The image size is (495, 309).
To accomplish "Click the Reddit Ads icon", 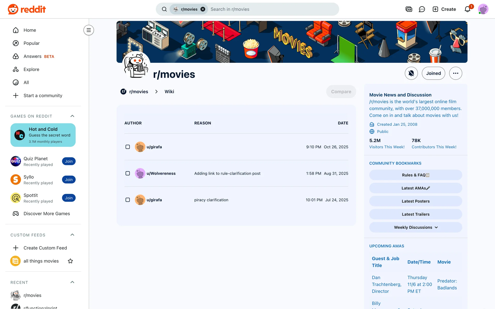I will (x=409, y=9).
